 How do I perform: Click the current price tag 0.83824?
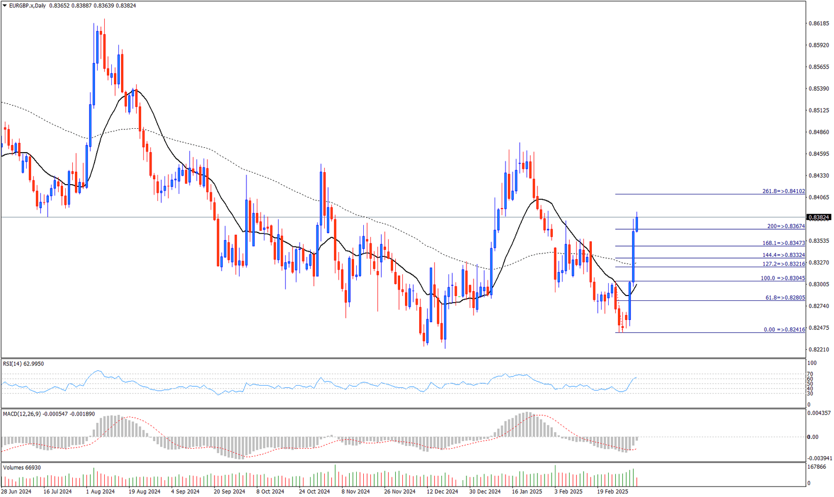click(819, 217)
